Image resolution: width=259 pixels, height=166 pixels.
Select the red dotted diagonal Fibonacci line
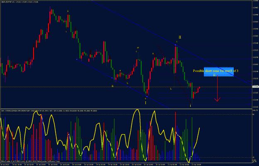coord(174,75)
